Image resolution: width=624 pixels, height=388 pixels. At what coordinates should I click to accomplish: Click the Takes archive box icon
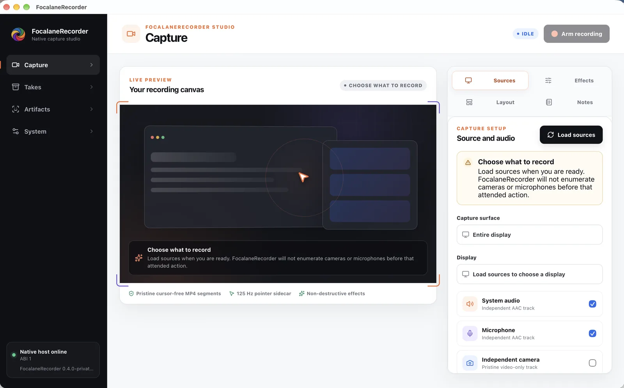pyautogui.click(x=16, y=87)
